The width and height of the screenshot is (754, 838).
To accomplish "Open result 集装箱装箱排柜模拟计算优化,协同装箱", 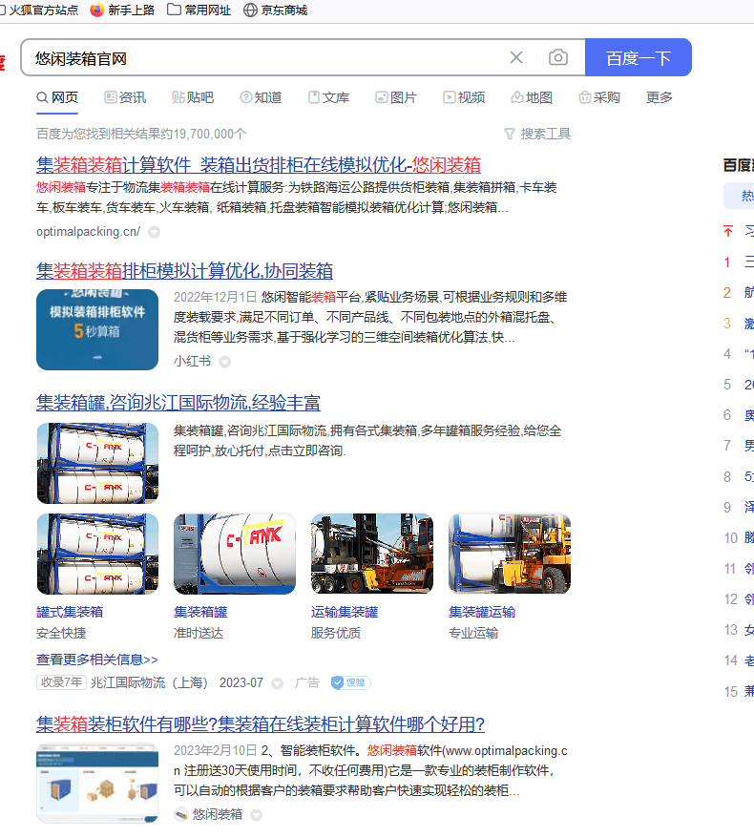I will [185, 271].
